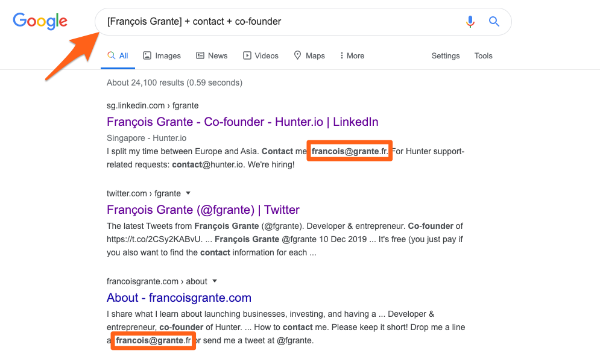Open search Tools
Image resolution: width=600 pixels, height=362 pixels.
[x=483, y=56]
